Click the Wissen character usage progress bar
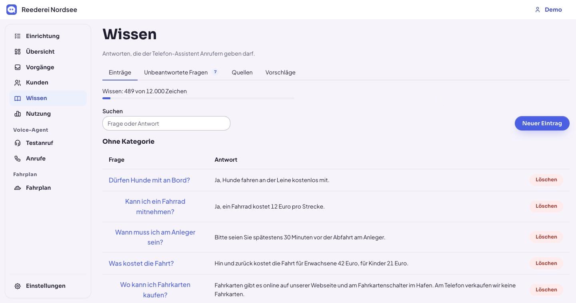 pyautogui.click(x=198, y=98)
